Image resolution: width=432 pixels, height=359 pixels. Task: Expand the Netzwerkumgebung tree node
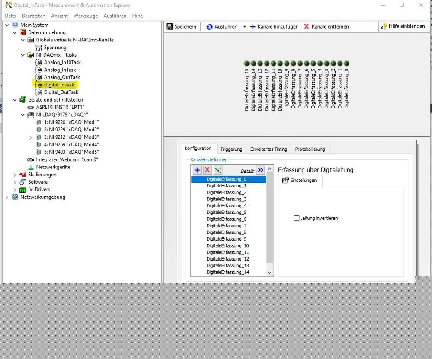coord(7,197)
